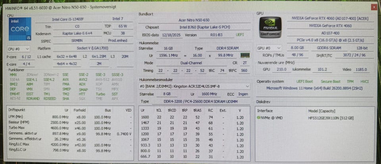Click the Basisur (HFM) row
381x164 pixels.
[70, 122]
